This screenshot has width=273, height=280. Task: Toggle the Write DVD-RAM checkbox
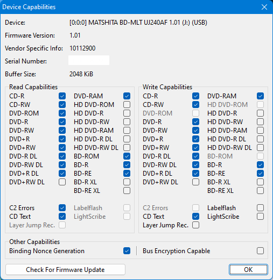tap(260, 96)
